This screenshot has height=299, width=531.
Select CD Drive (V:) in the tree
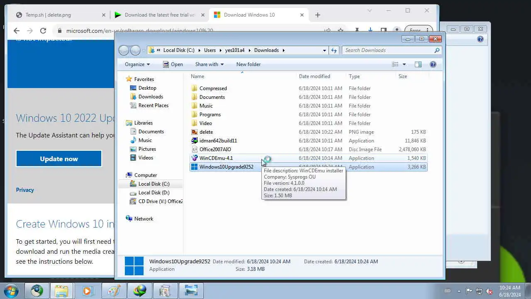point(161,201)
